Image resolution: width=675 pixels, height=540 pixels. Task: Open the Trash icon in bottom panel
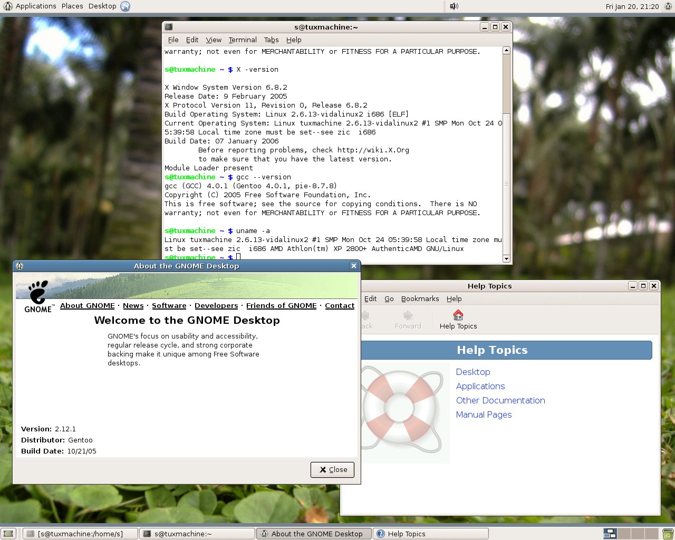[668, 534]
